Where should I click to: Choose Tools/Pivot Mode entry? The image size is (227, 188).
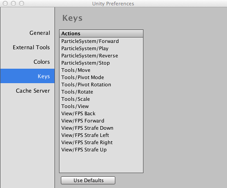pyautogui.click(x=101, y=77)
